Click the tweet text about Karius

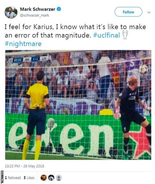tap(75, 35)
